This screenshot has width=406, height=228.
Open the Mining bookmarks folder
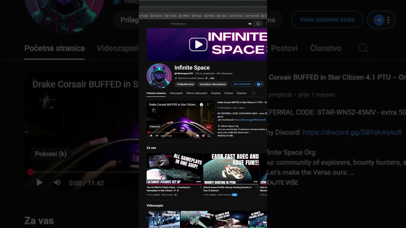point(210,16)
